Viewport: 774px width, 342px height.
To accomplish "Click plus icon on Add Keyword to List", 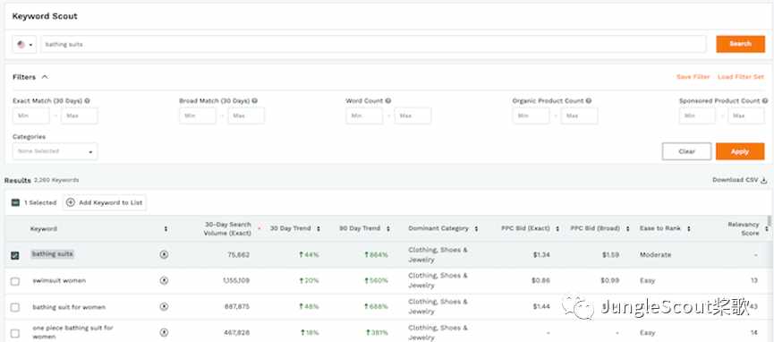I will point(71,202).
